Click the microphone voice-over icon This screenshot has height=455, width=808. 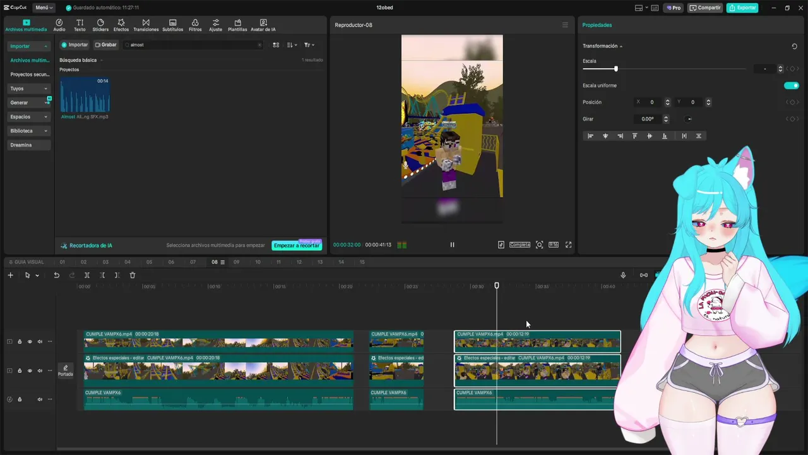623,275
